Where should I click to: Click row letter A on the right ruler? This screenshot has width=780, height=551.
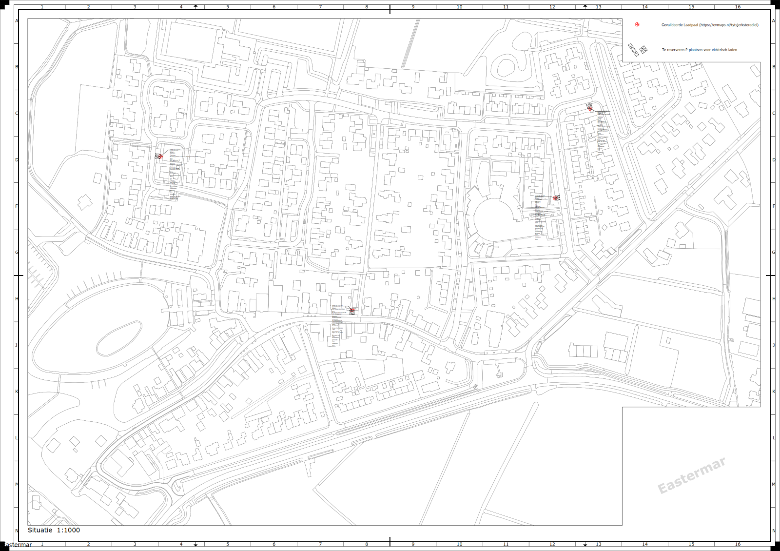pos(774,21)
